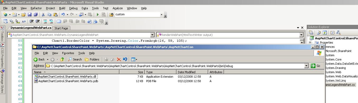Open the Refactor menu
The width and height of the screenshot is (358, 103).
click(x=36, y=8)
